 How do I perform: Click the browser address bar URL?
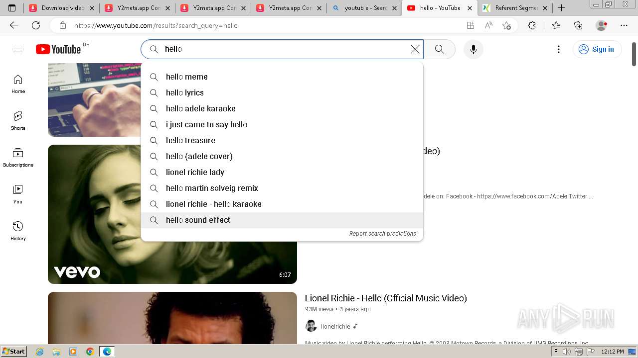pos(156,25)
